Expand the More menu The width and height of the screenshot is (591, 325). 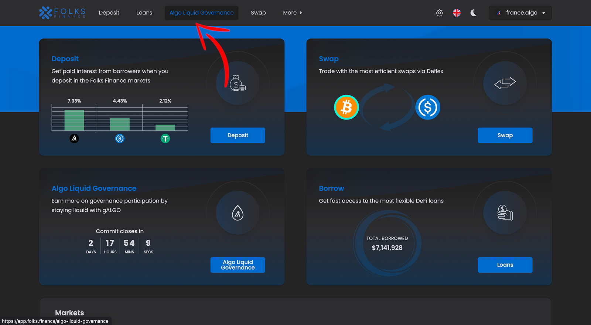(293, 13)
